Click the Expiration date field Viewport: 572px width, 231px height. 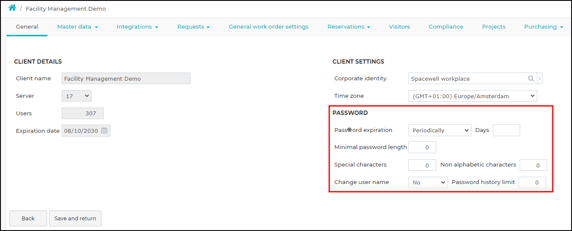click(x=86, y=131)
